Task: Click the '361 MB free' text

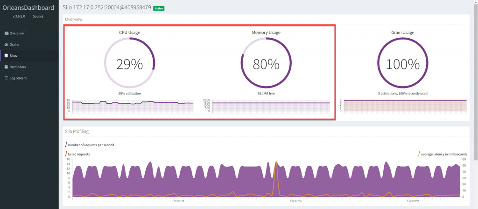Action: 266,94
